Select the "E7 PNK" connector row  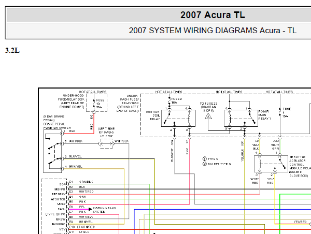[x=78, y=212]
